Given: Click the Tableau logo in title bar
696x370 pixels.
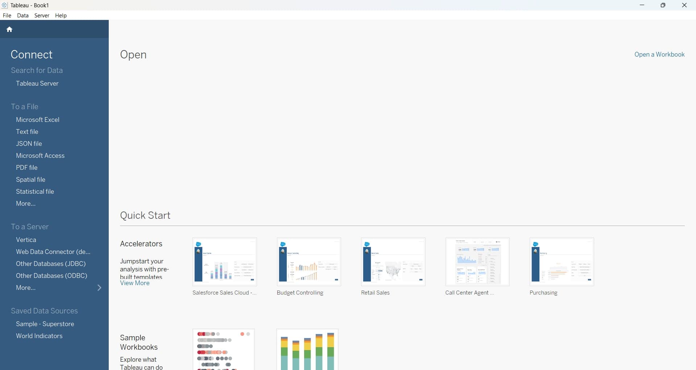Looking at the screenshot, I should pyautogui.click(x=5, y=5).
